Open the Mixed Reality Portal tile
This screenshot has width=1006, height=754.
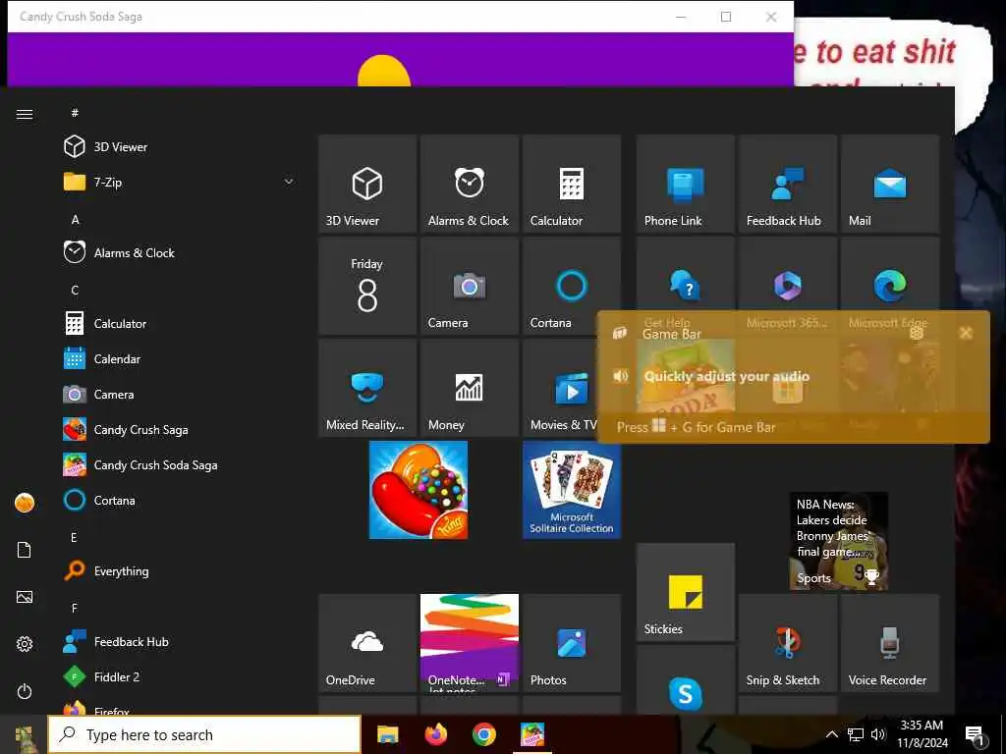tap(367, 388)
